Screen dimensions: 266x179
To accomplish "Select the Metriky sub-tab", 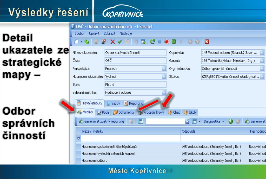I will pos(85,112).
